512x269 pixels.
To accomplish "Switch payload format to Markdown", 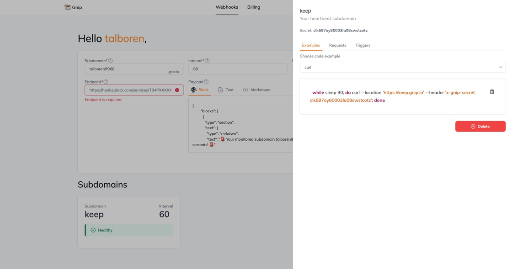I will click(x=256, y=90).
